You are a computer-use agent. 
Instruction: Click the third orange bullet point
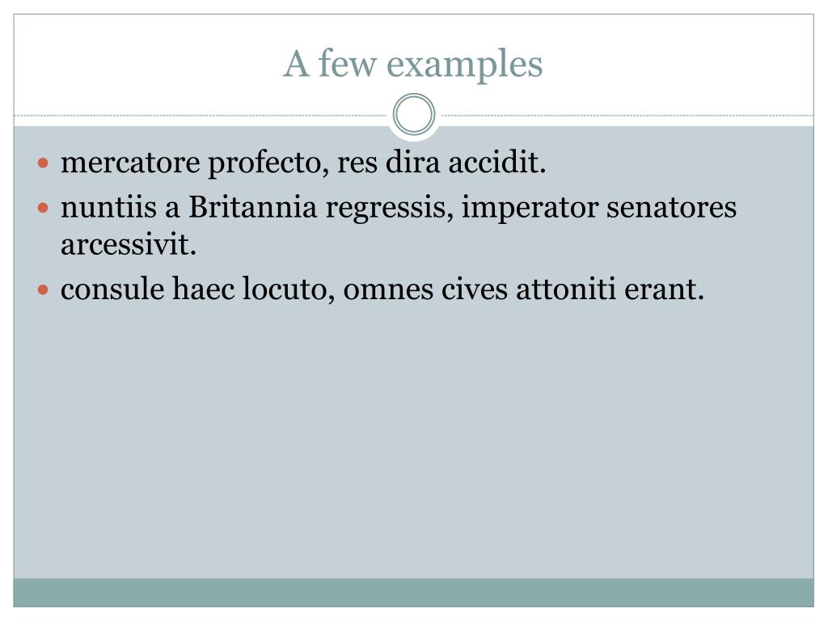coord(44,290)
